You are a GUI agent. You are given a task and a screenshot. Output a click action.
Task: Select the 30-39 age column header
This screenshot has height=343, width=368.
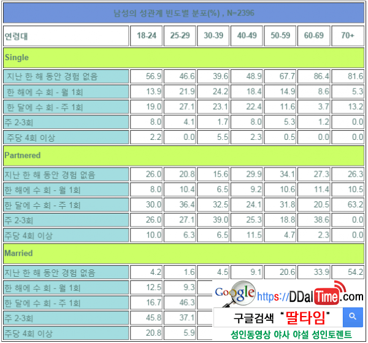[x=213, y=36]
